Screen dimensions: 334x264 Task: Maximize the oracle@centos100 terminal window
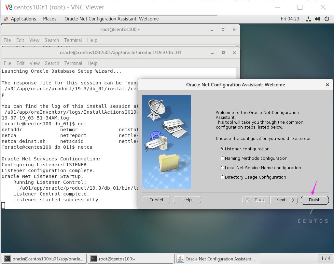tap(223, 53)
